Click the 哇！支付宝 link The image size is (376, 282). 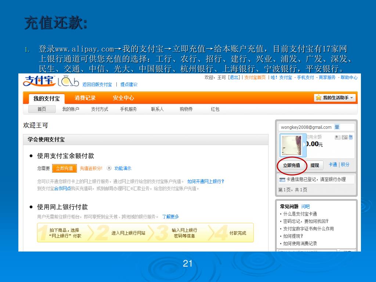click(x=281, y=77)
